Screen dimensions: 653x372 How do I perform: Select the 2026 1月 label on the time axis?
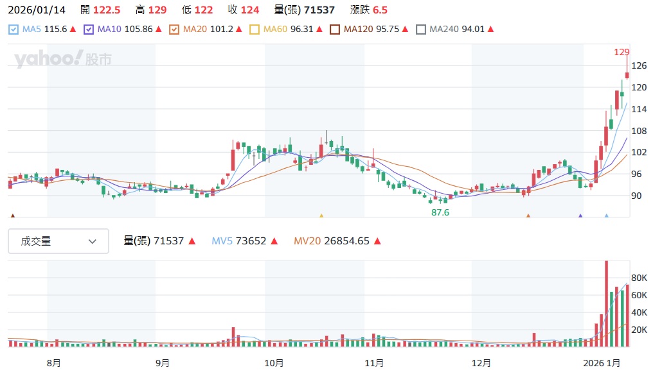pyautogui.click(x=605, y=362)
